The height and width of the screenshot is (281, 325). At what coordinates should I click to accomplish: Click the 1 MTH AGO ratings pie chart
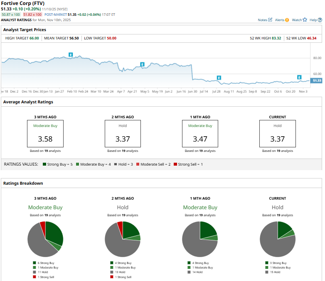click(x=200, y=239)
